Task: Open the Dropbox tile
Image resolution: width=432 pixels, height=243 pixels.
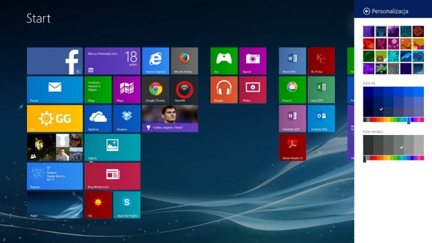Action: 127,119
